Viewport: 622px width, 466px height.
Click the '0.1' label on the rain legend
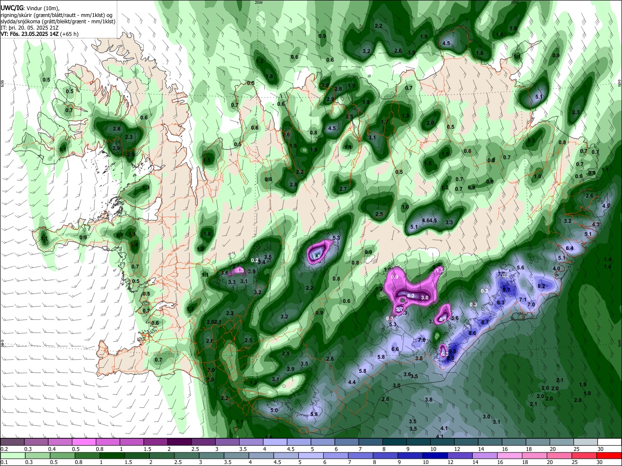tap(3, 463)
